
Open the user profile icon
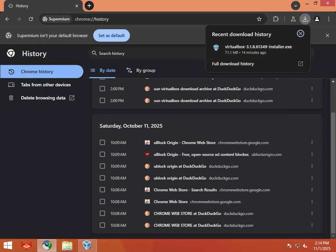click(x=317, y=19)
